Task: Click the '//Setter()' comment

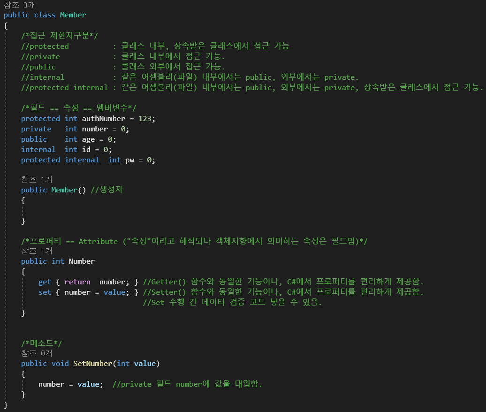Action: pyautogui.click(x=283, y=292)
